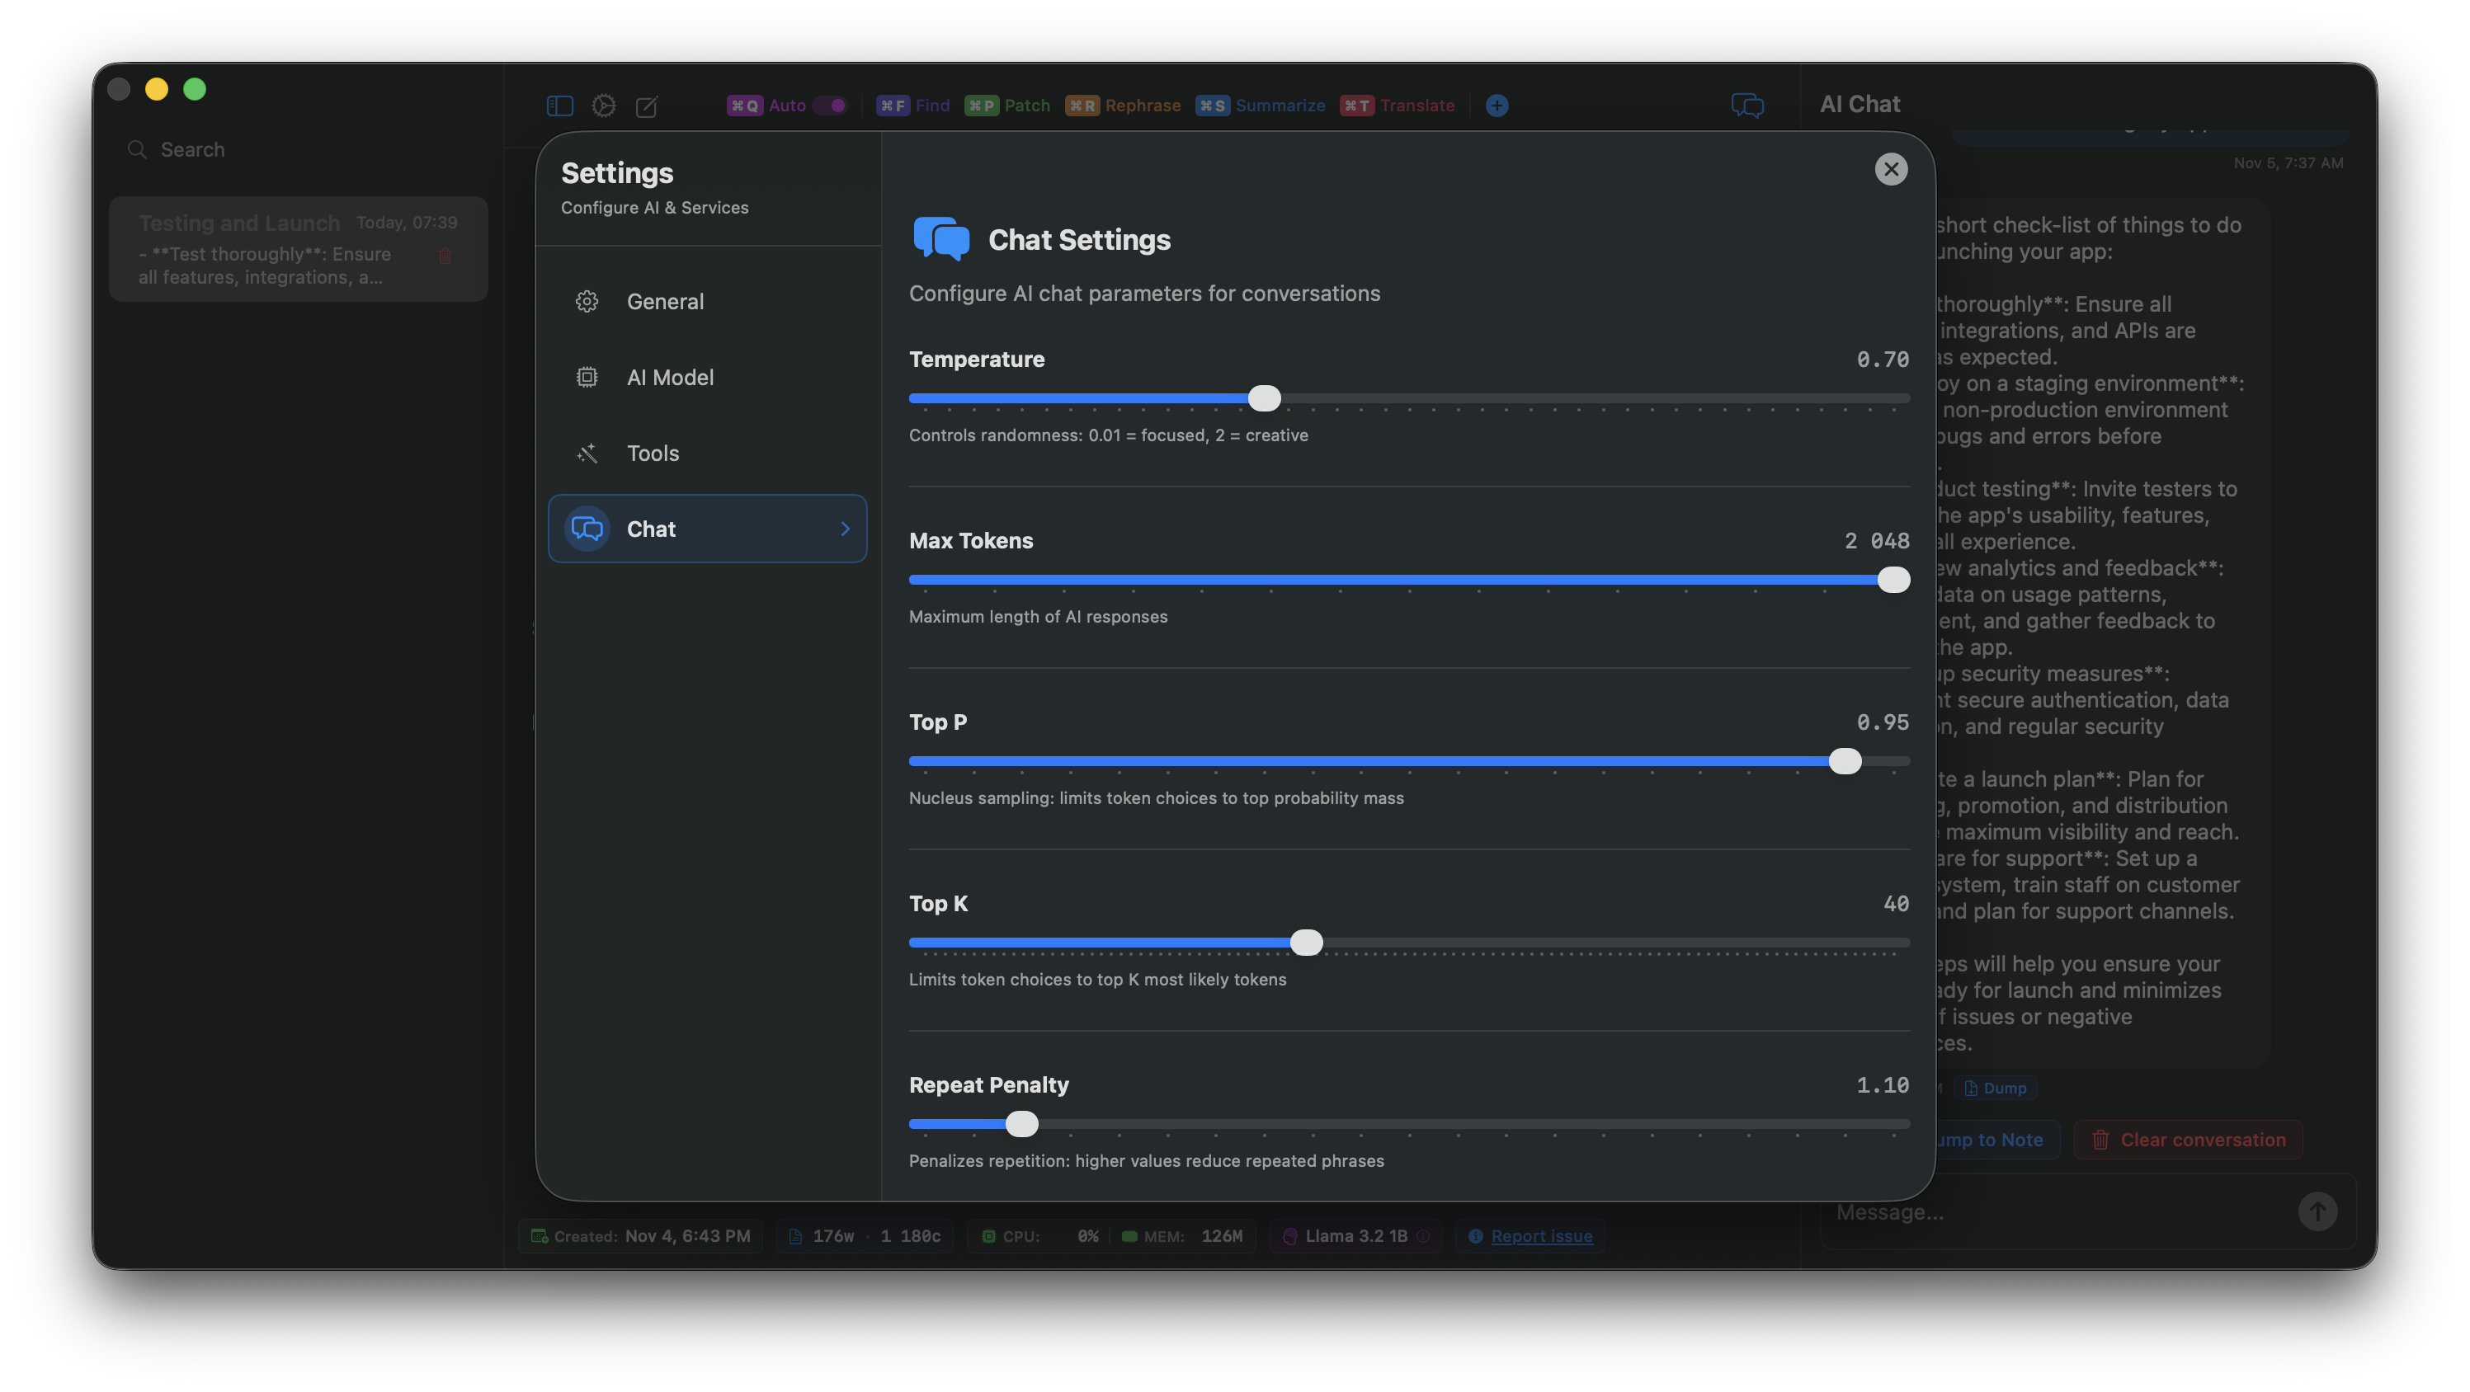Click the Llama 3.2 1B model indicator
Viewport: 2470px width, 1392px height.
pyautogui.click(x=1354, y=1236)
